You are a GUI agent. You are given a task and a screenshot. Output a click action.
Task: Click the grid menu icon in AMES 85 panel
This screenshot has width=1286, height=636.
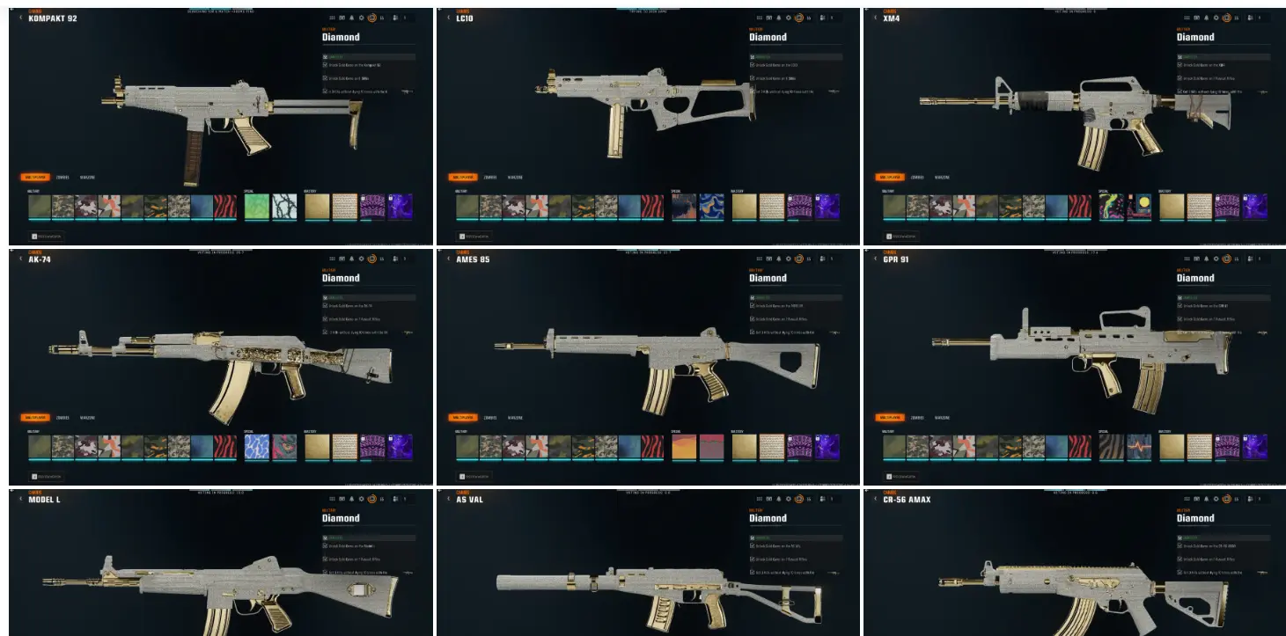pos(760,259)
